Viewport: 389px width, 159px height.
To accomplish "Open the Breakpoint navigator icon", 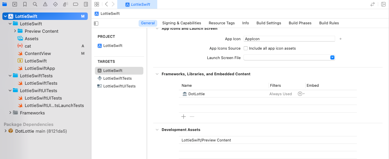I will (76, 4).
